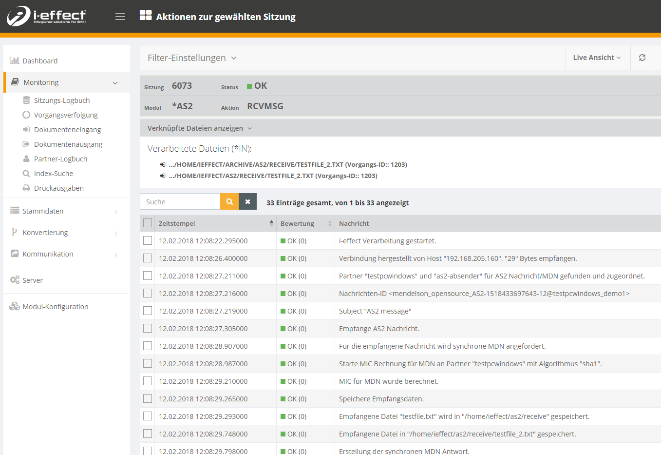Click the Suche input field

pos(180,201)
